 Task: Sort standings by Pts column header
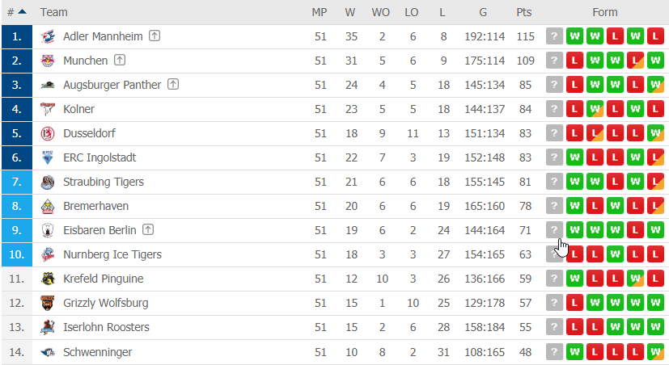coord(524,12)
